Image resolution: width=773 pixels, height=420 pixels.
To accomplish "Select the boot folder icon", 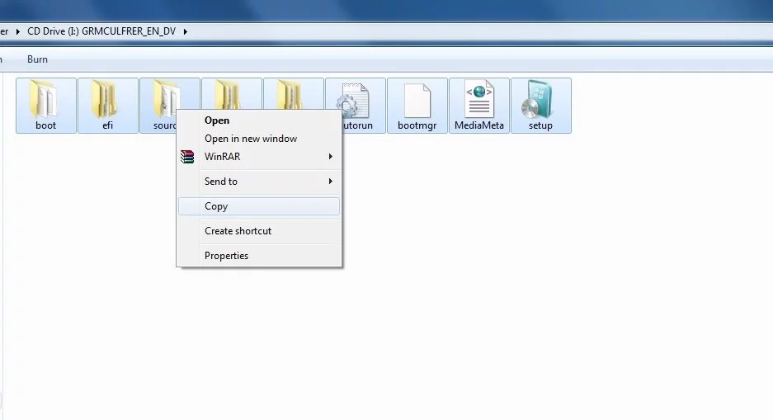I will coord(46,100).
